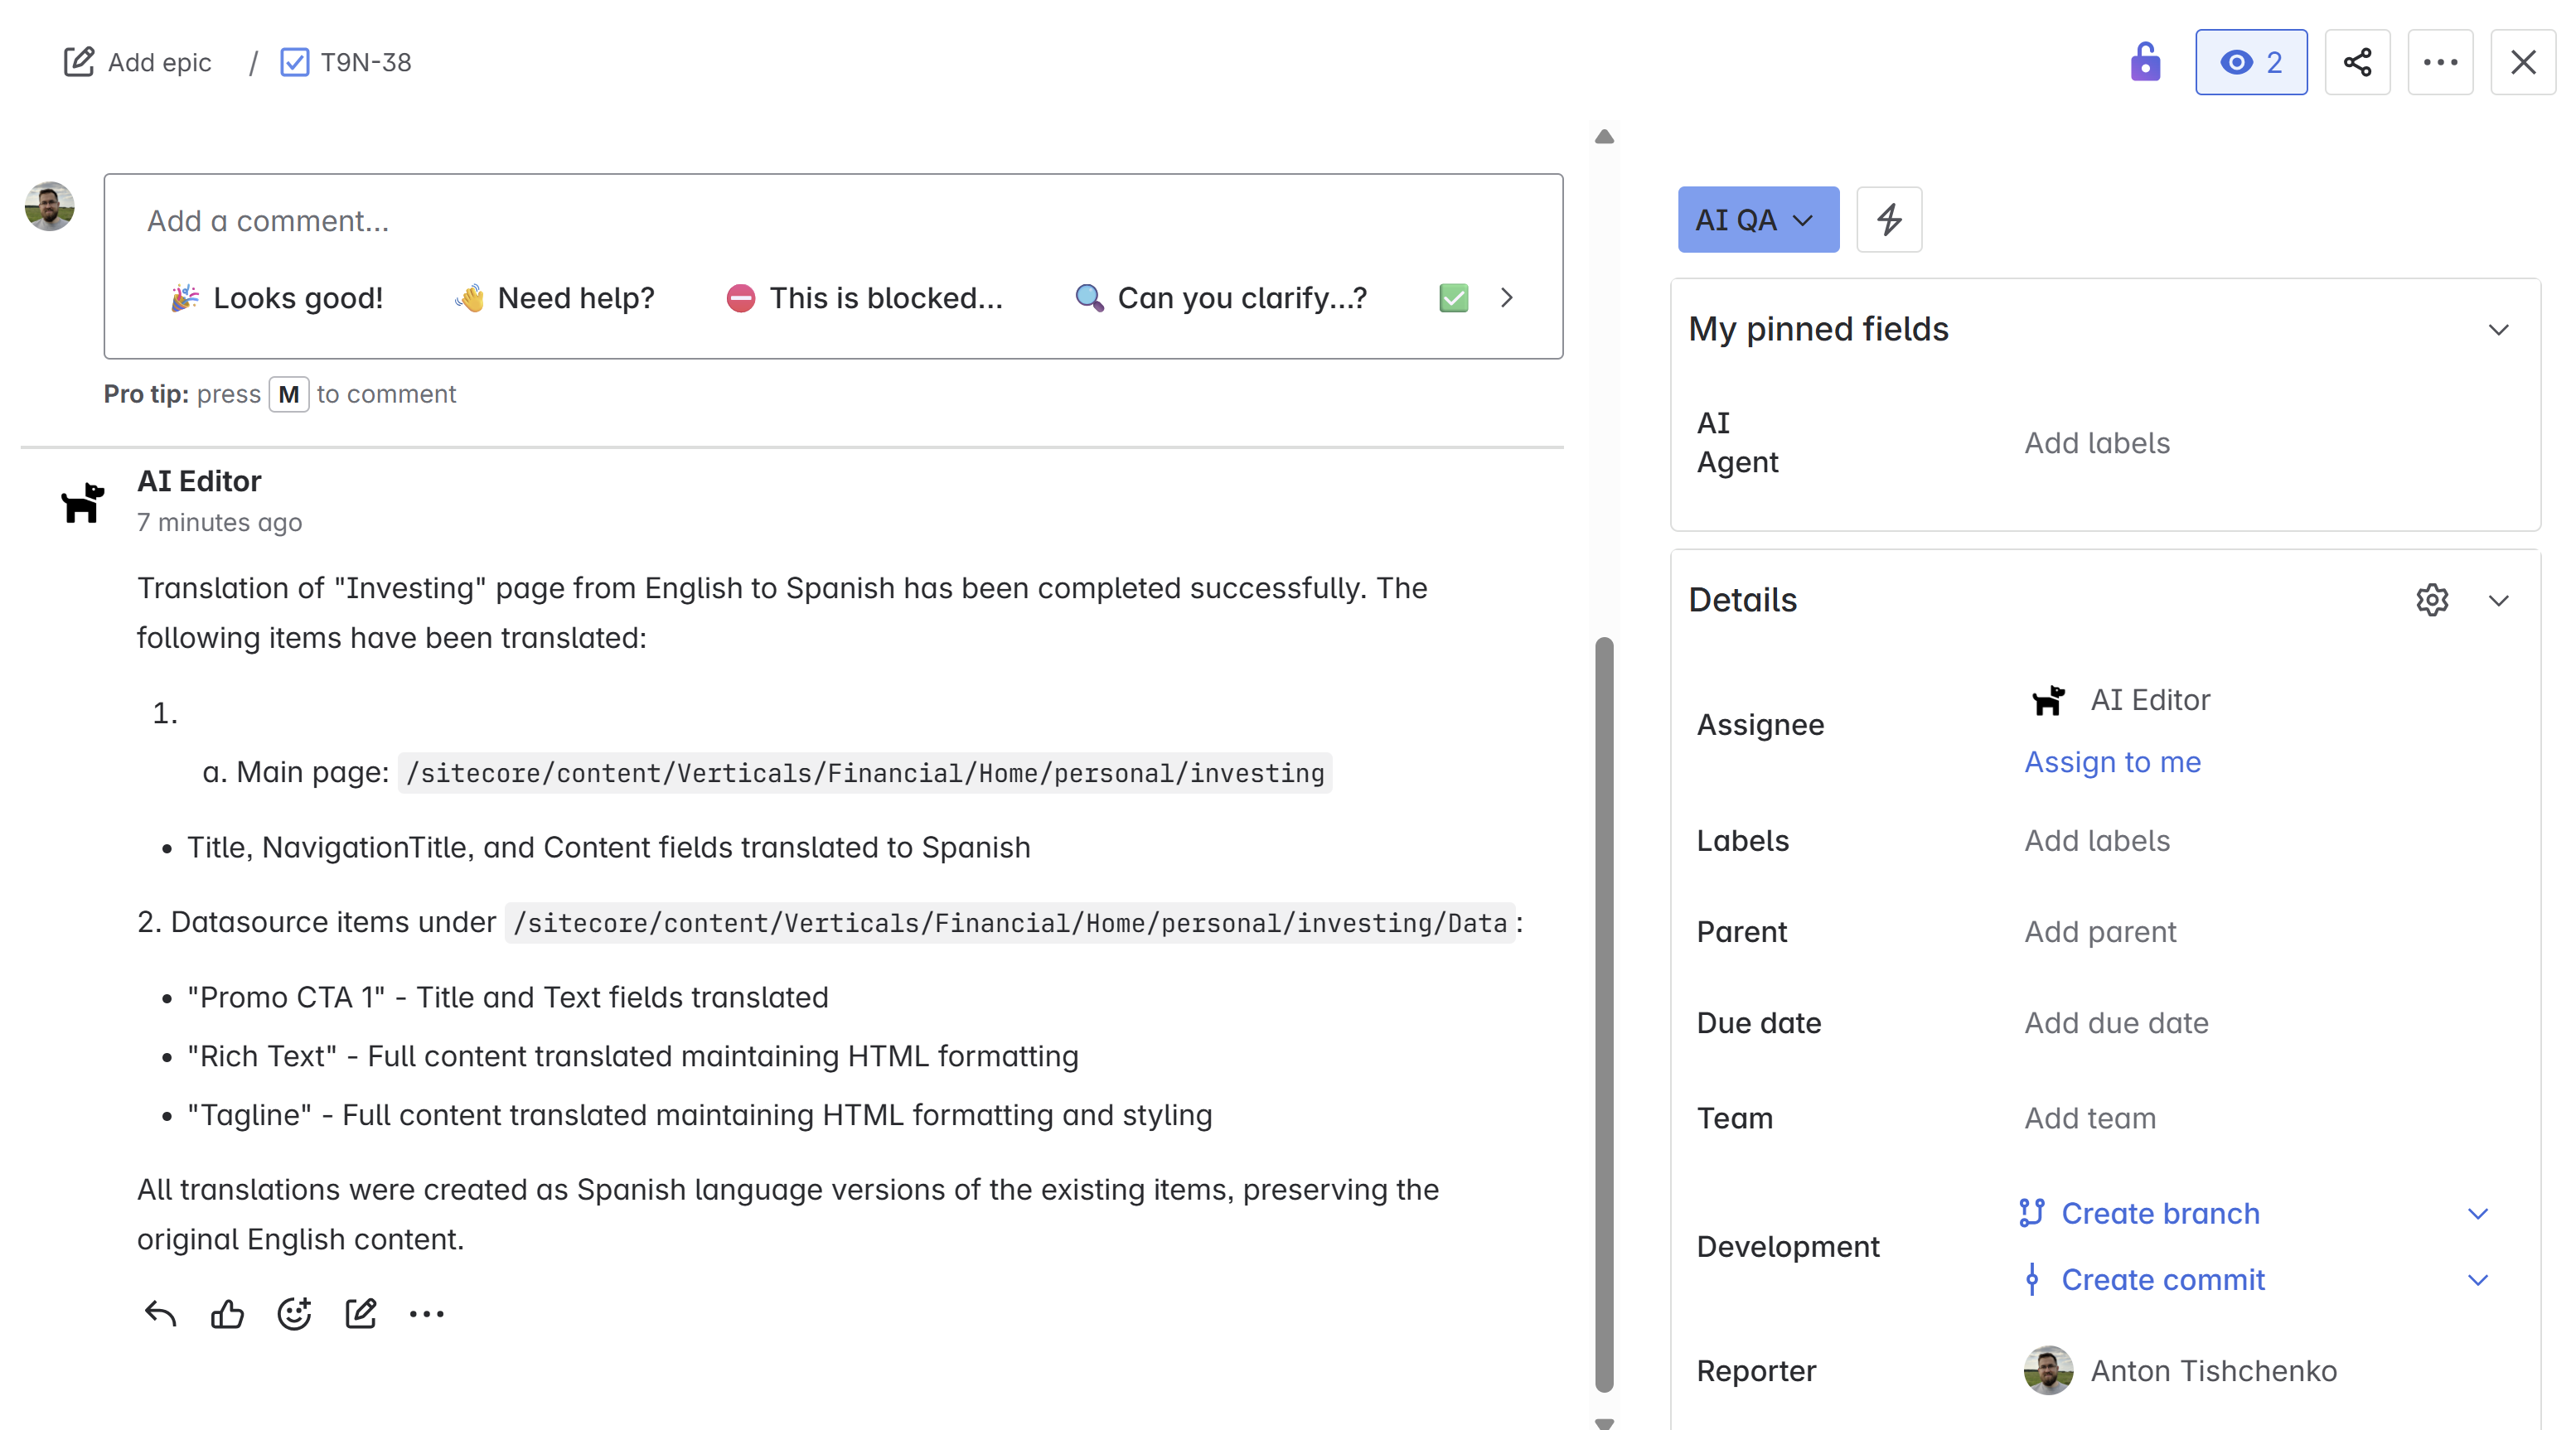Click the lightning bolt automation icon
This screenshot has width=2576, height=1430.
[1888, 219]
